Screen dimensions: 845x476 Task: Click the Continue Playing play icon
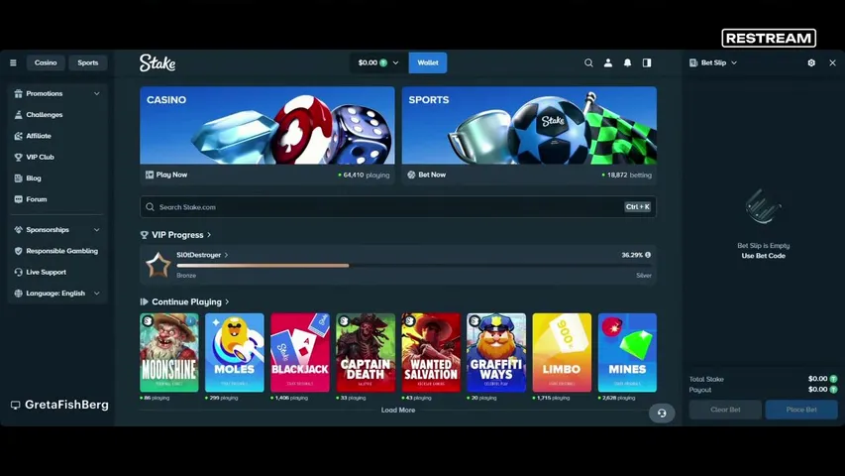(144, 301)
